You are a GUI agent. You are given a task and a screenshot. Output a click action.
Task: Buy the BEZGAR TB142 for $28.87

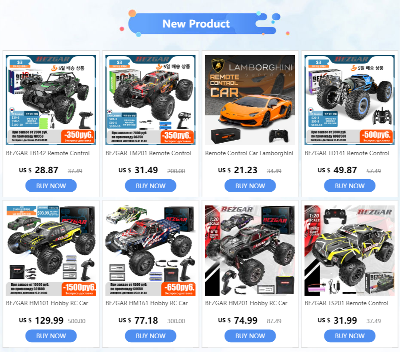coord(51,186)
